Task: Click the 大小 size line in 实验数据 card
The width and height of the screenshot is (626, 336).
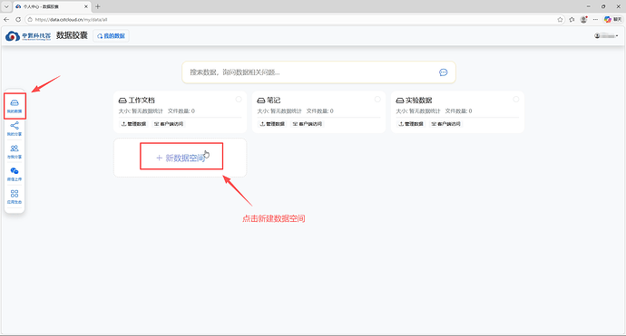Action: pyautogui.click(x=418, y=111)
